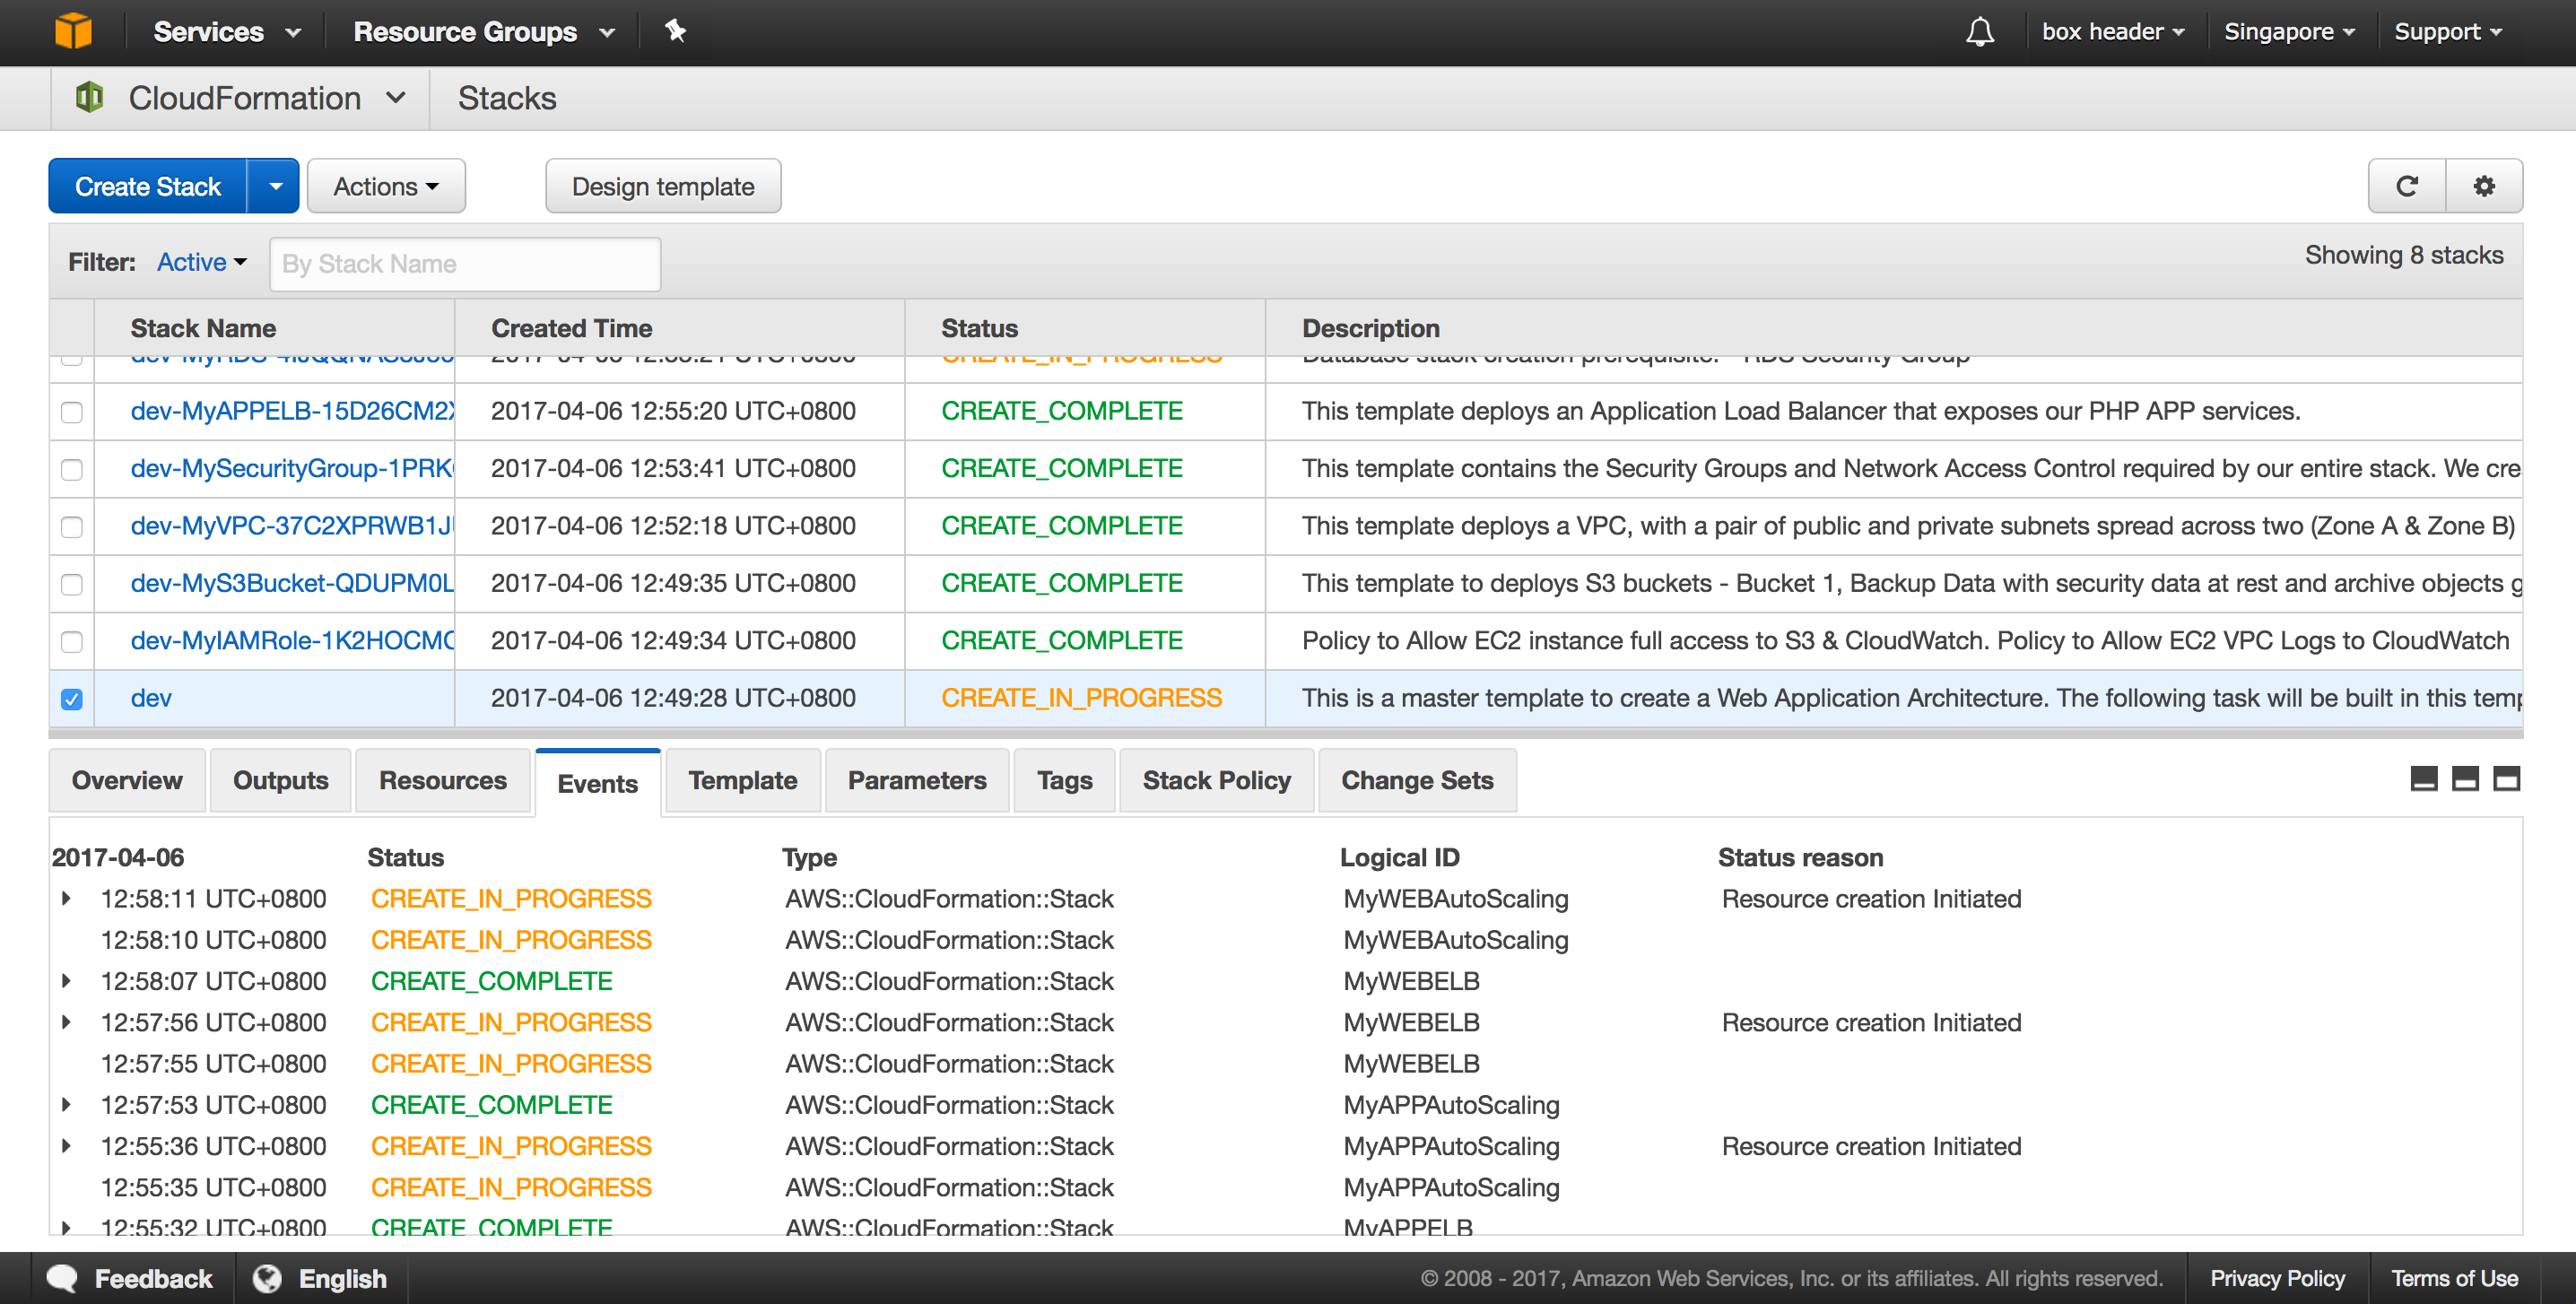This screenshot has width=2576, height=1304.
Task: Select the dev-MyS3Bucket stack checkbox
Action: (x=72, y=584)
